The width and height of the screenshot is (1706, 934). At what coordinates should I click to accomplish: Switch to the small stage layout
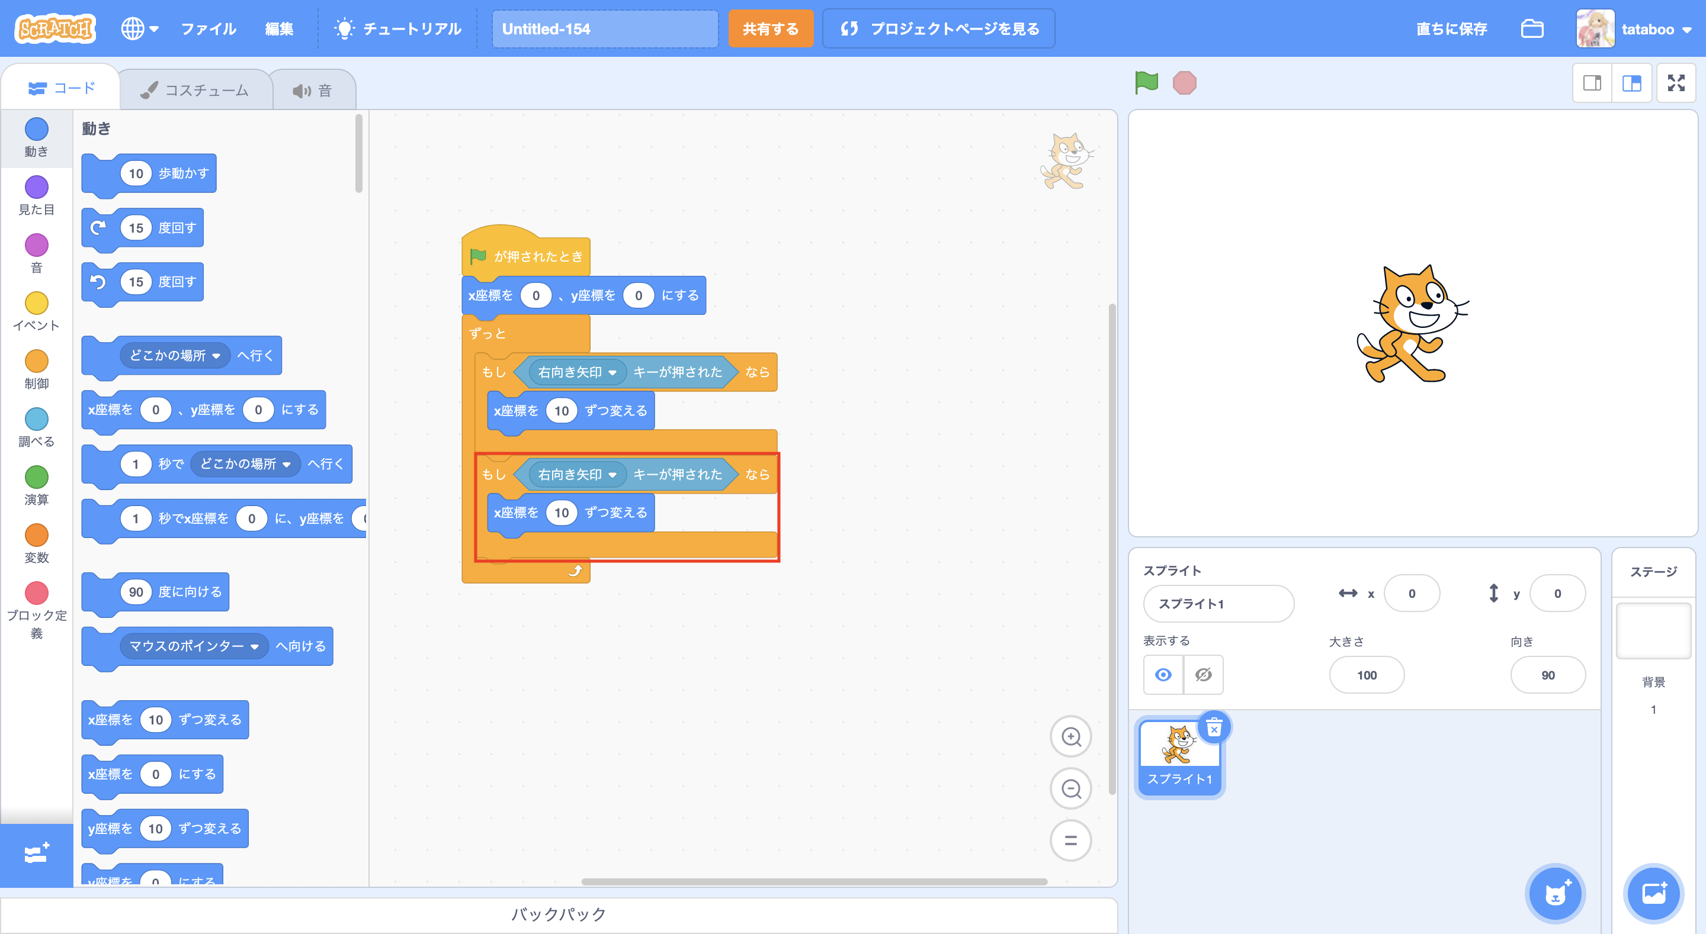(x=1592, y=83)
